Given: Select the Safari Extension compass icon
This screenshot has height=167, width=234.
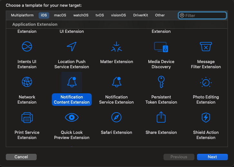Looking at the screenshot, I should (x=117, y=117).
